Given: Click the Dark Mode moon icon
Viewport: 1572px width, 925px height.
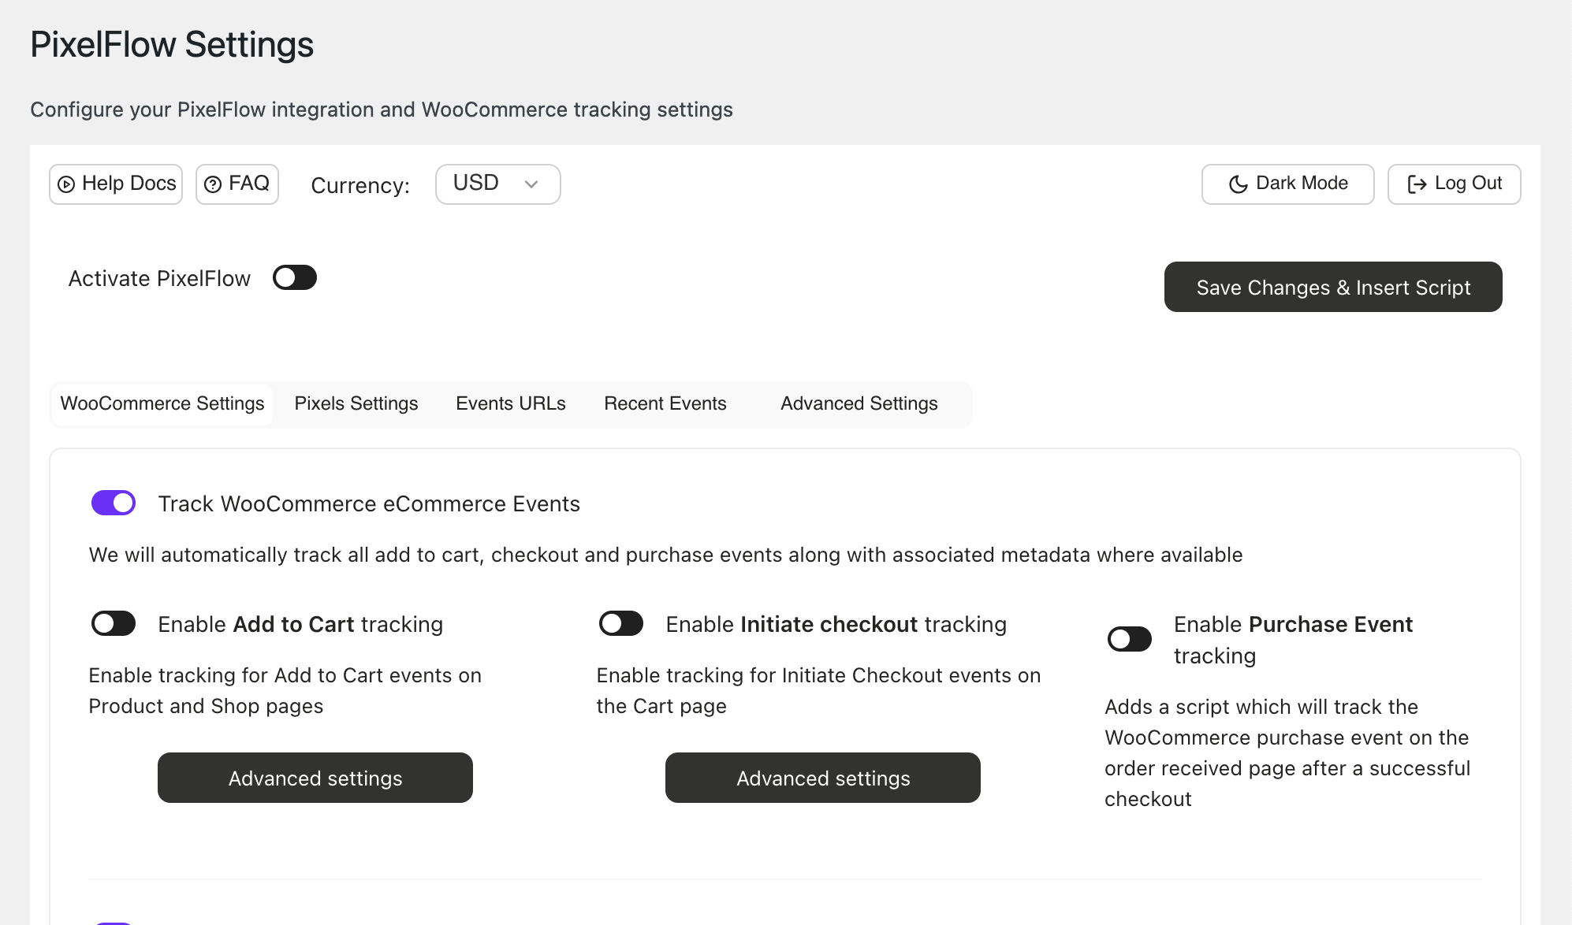Looking at the screenshot, I should [1238, 184].
